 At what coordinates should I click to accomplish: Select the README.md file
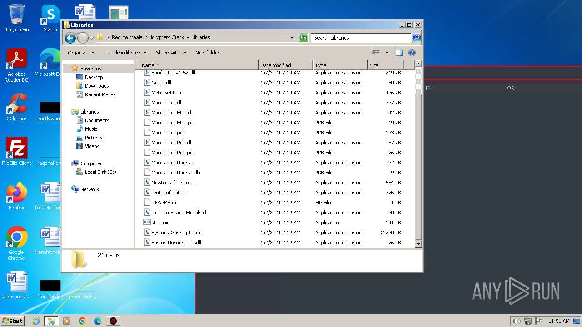[x=165, y=203]
